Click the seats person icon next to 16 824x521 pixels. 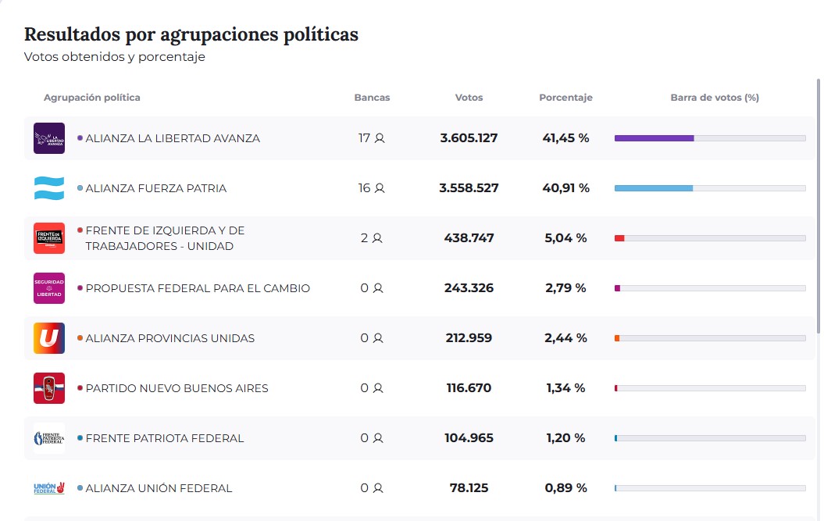click(x=379, y=187)
